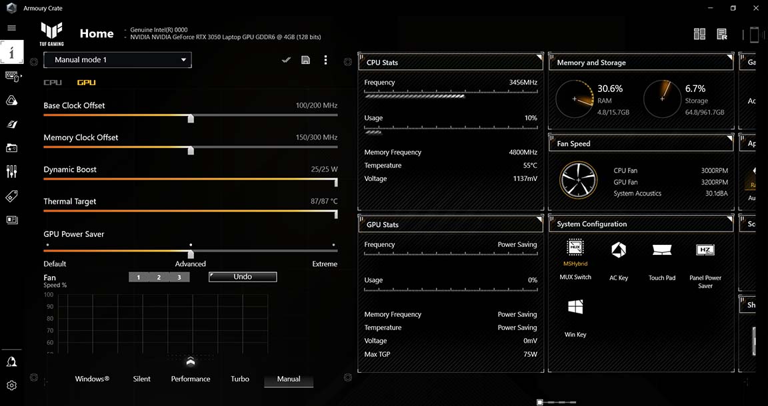Image resolution: width=768 pixels, height=406 pixels.
Task: Click the mobile device icon in title bar
Action: (x=754, y=33)
